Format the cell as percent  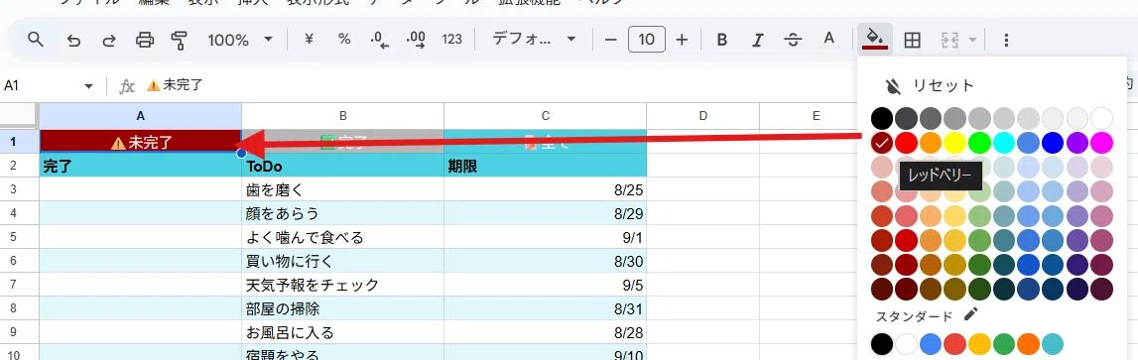pyautogui.click(x=344, y=40)
